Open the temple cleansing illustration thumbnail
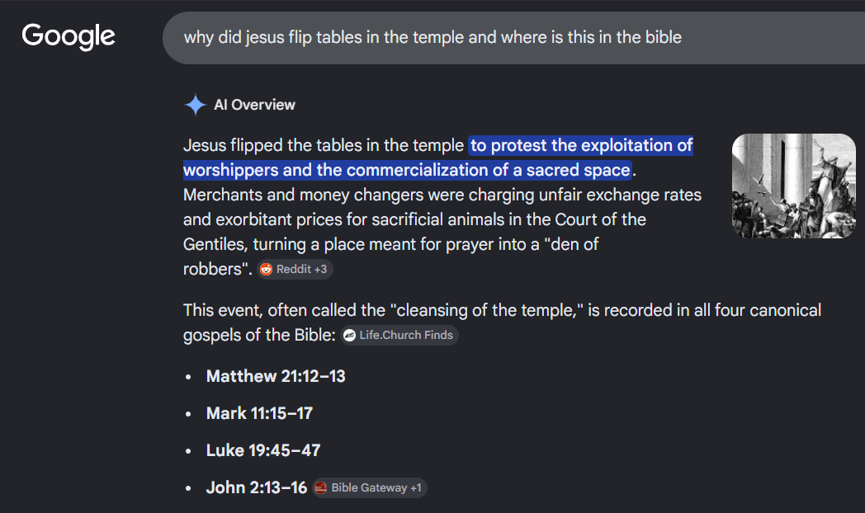The image size is (865, 513). pyautogui.click(x=793, y=186)
